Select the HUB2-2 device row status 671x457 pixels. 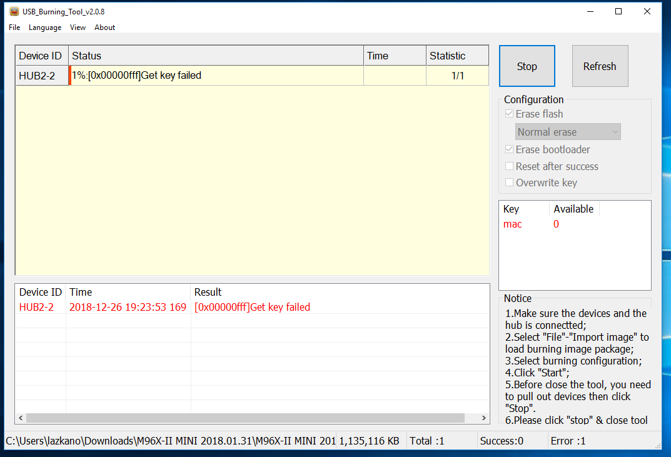click(216, 76)
